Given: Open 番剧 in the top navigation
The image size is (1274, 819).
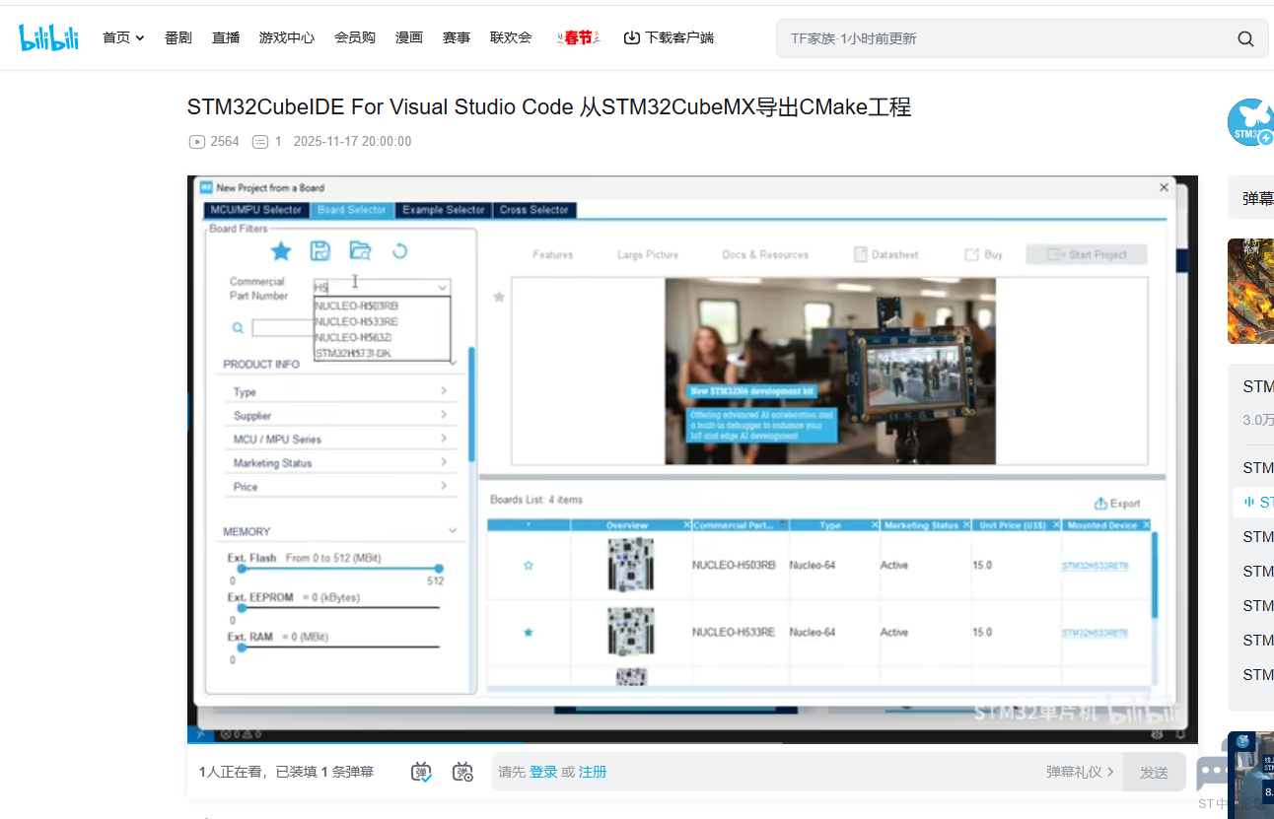Looking at the screenshot, I should 178,37.
